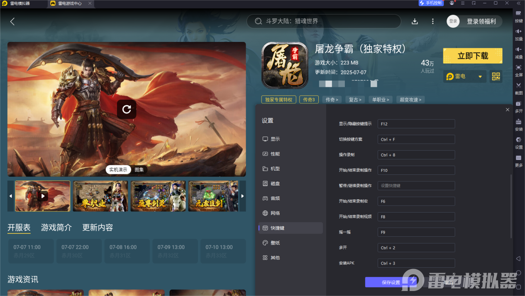The image size is (525, 296).
Task: Select 显示 in settings menu
Action: pyautogui.click(x=291, y=139)
